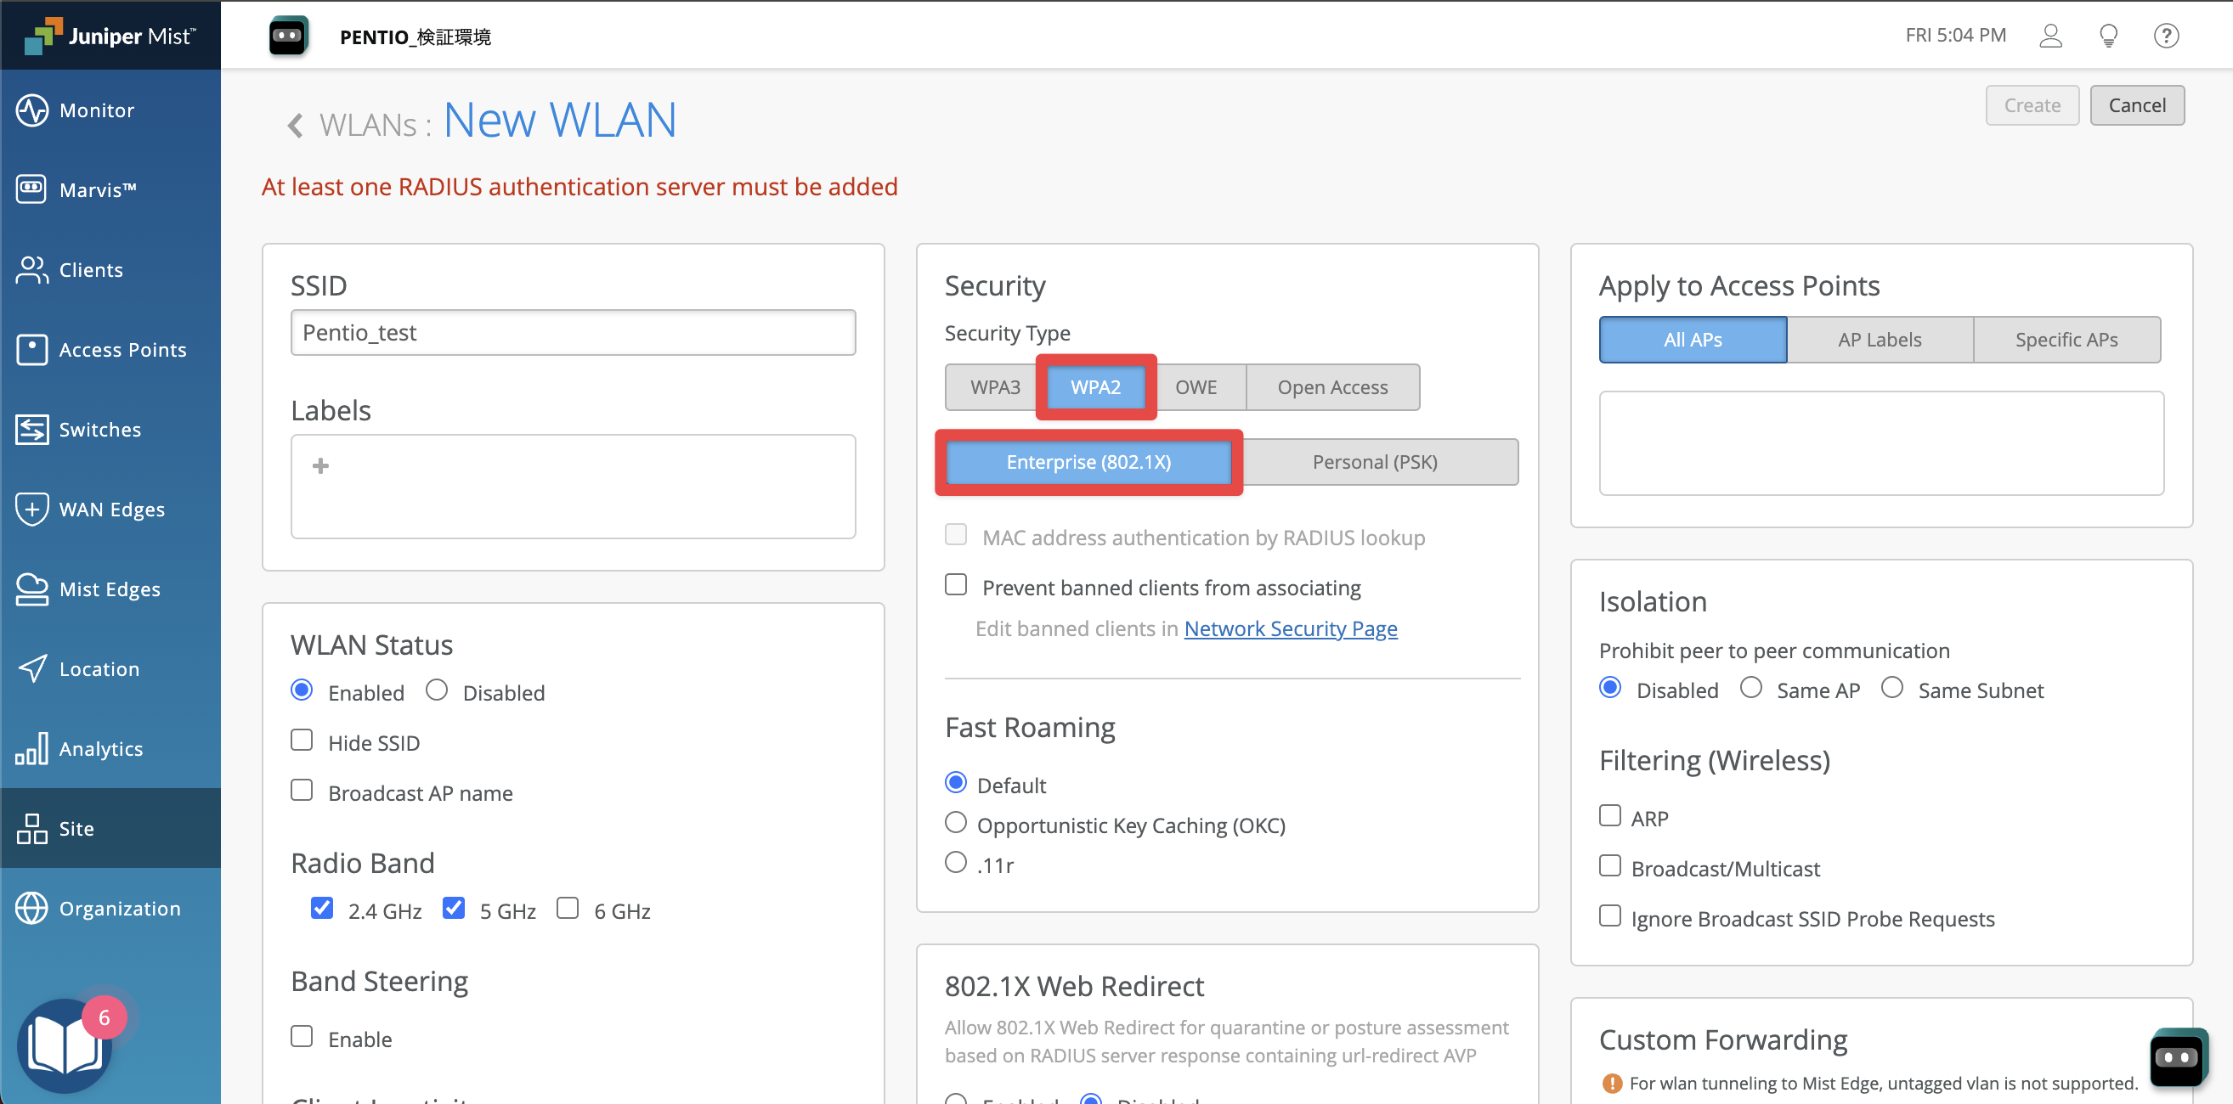Open the Monitor section icon

(32, 110)
